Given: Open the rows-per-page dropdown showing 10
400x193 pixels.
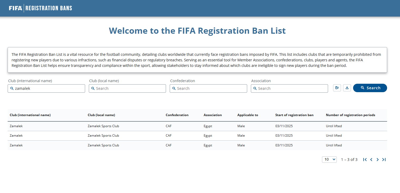Looking at the screenshot, I should 329,160.
